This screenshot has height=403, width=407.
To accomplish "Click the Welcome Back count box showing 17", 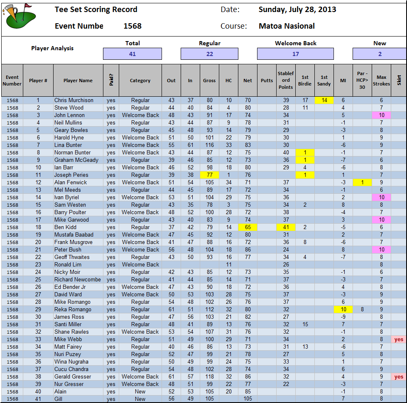I will click(x=295, y=54).
